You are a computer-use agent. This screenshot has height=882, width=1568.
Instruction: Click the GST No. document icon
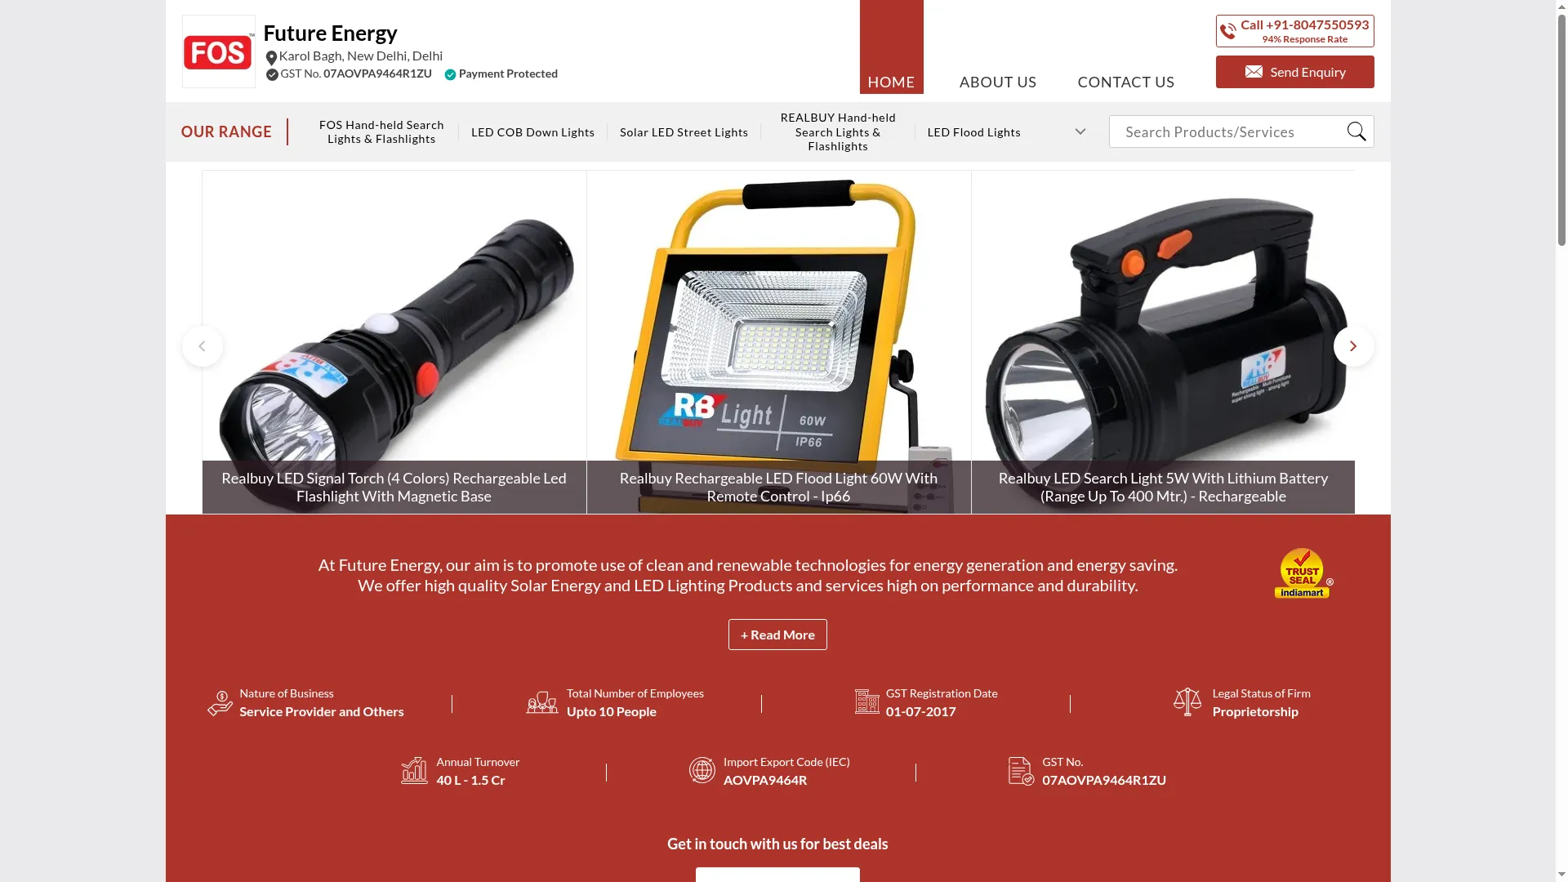[1021, 771]
